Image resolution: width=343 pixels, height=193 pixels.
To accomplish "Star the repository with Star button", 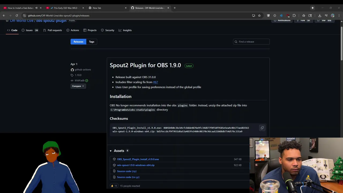I will 324,20.
